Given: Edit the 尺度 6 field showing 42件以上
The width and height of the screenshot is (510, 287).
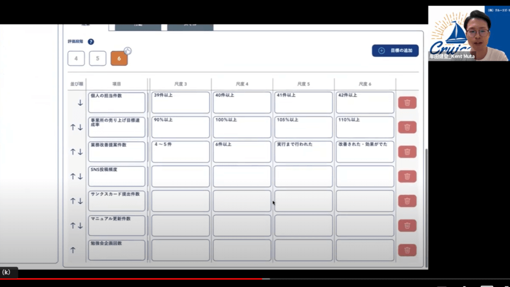Looking at the screenshot, I should pos(365,103).
